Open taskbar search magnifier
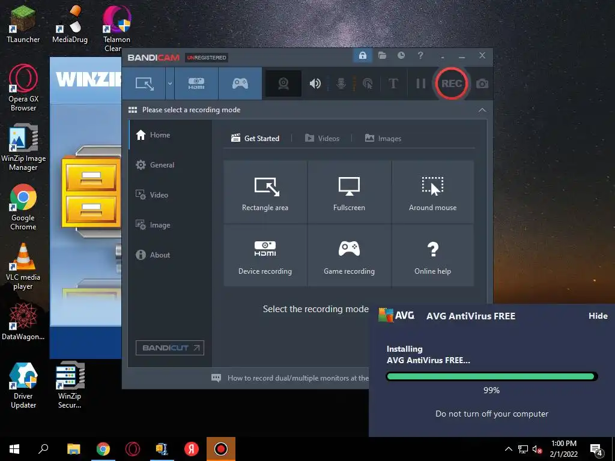This screenshot has width=615, height=461. [43, 449]
